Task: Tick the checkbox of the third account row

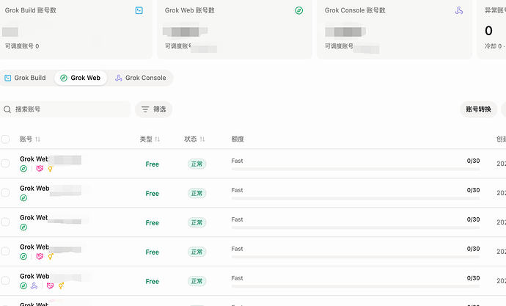Action: [5, 222]
